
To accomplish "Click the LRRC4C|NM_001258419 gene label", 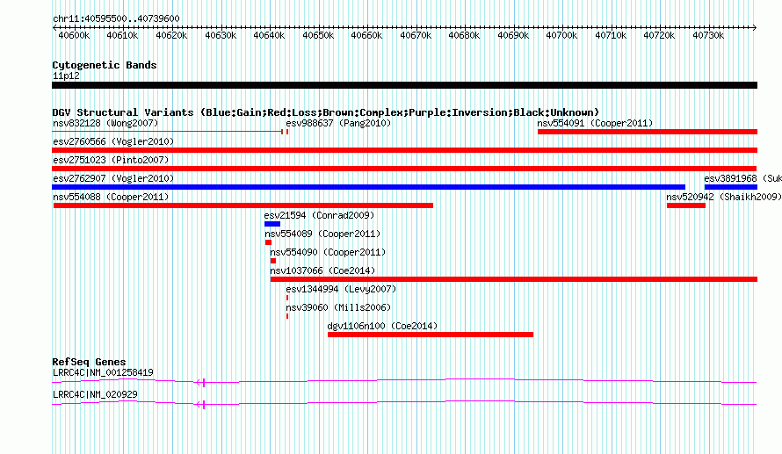I will coord(103,372).
